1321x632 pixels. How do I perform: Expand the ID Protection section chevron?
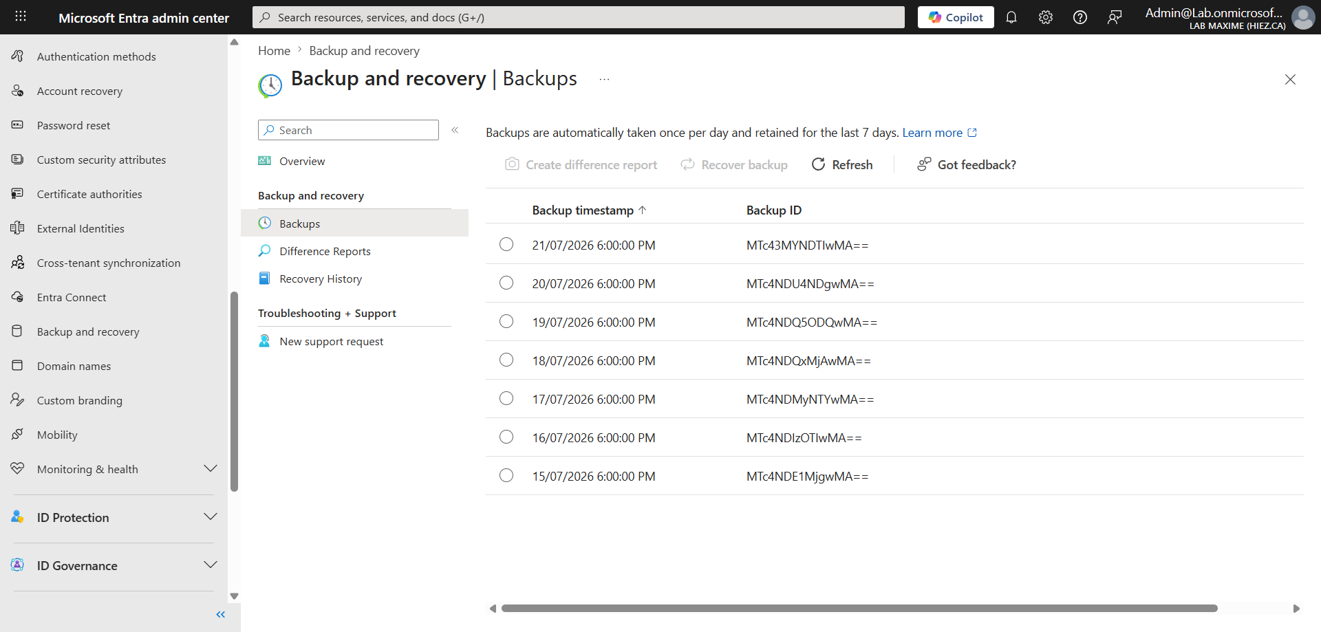(211, 516)
